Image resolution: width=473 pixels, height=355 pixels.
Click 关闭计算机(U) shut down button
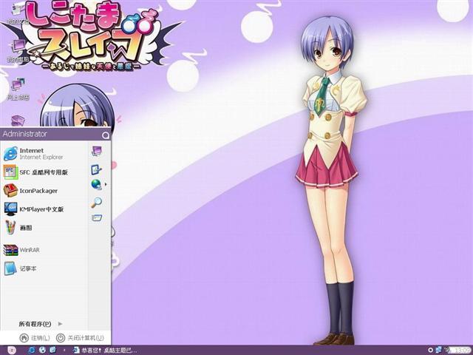pos(80,338)
